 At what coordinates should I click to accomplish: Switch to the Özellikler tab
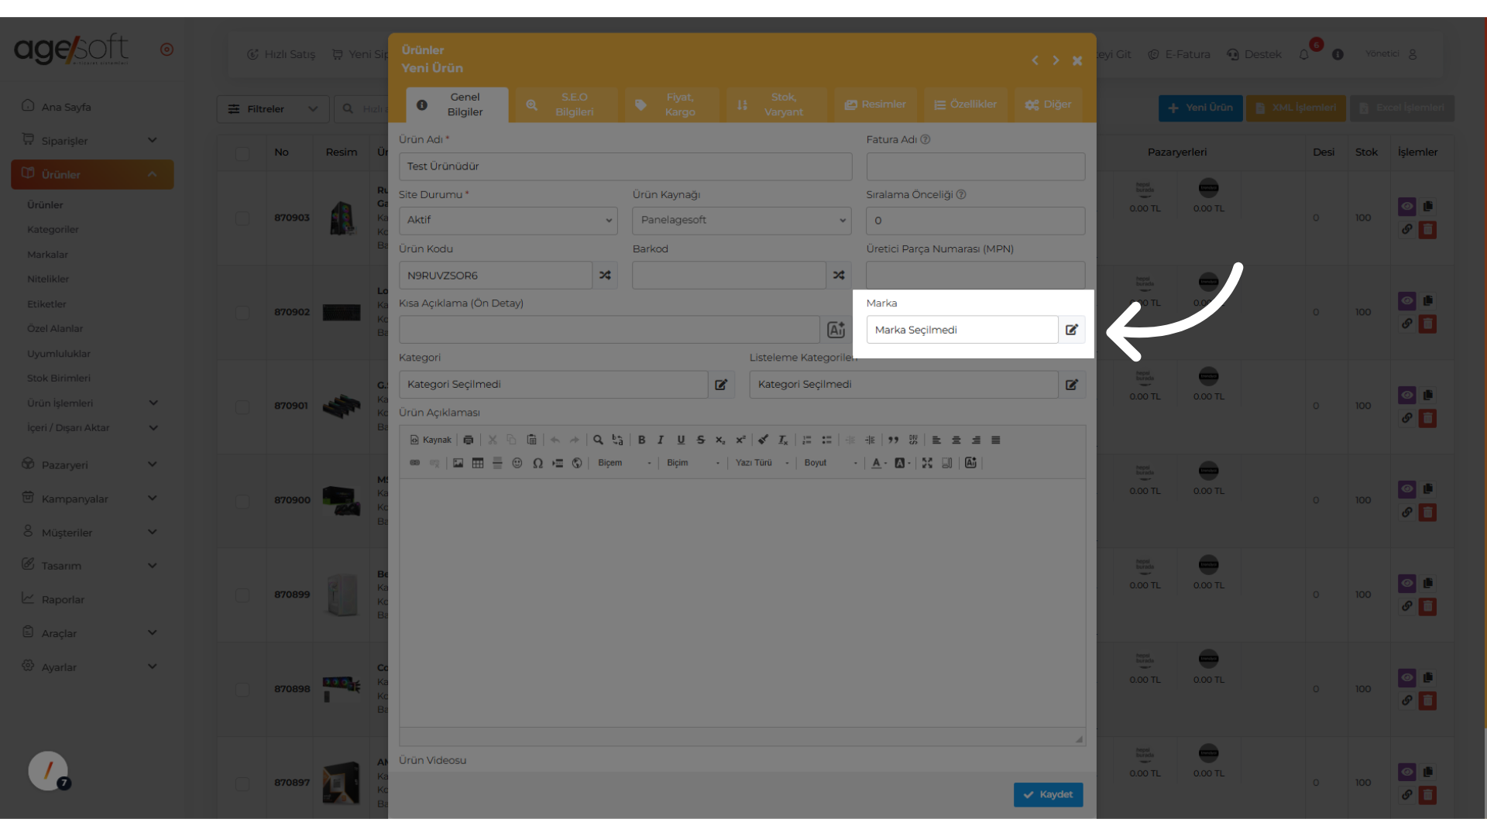tap(966, 104)
